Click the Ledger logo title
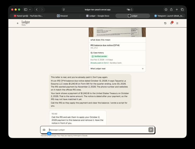 (26, 22)
